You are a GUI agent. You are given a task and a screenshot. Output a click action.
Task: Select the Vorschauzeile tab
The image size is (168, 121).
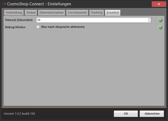pos(77,12)
